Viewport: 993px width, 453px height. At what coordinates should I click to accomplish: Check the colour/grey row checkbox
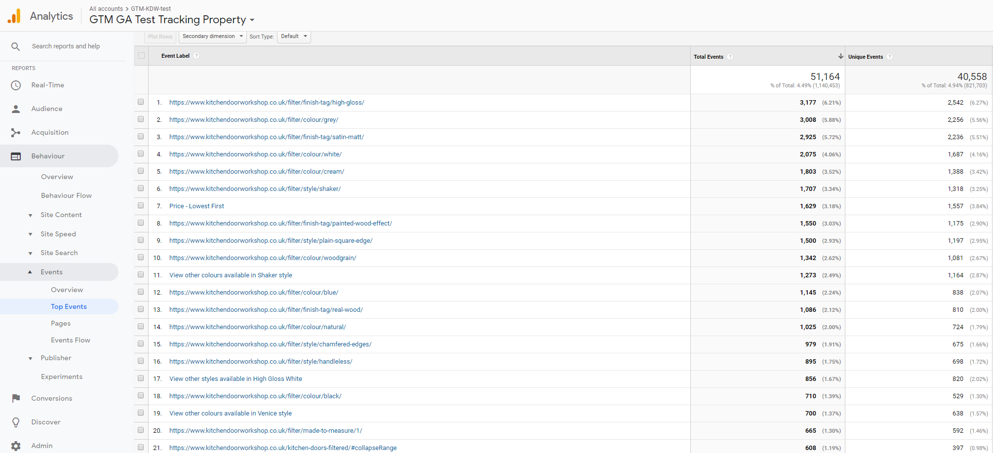point(141,119)
